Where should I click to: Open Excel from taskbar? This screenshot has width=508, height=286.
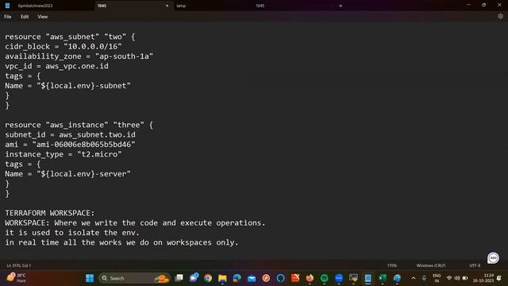pos(383,278)
